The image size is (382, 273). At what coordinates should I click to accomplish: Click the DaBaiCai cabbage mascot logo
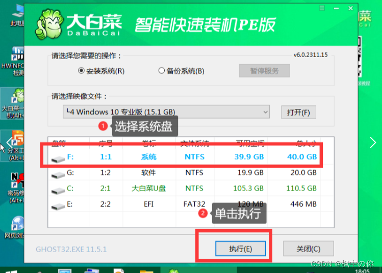point(49,25)
